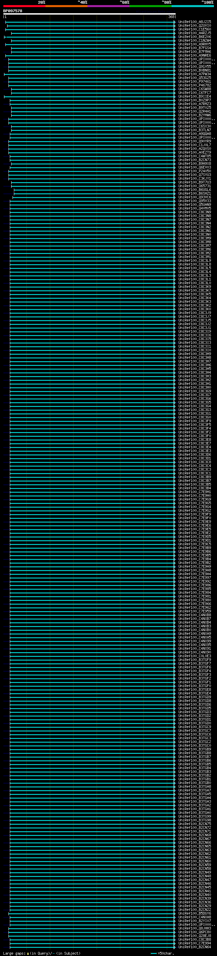Click label UniRef100_Q93VC6
This screenshot has width=217, height=956.
pos(195,197)
